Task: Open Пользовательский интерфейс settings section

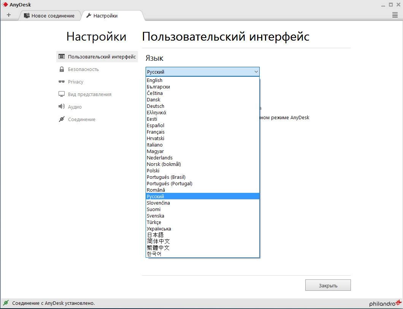Action: [x=97, y=57]
